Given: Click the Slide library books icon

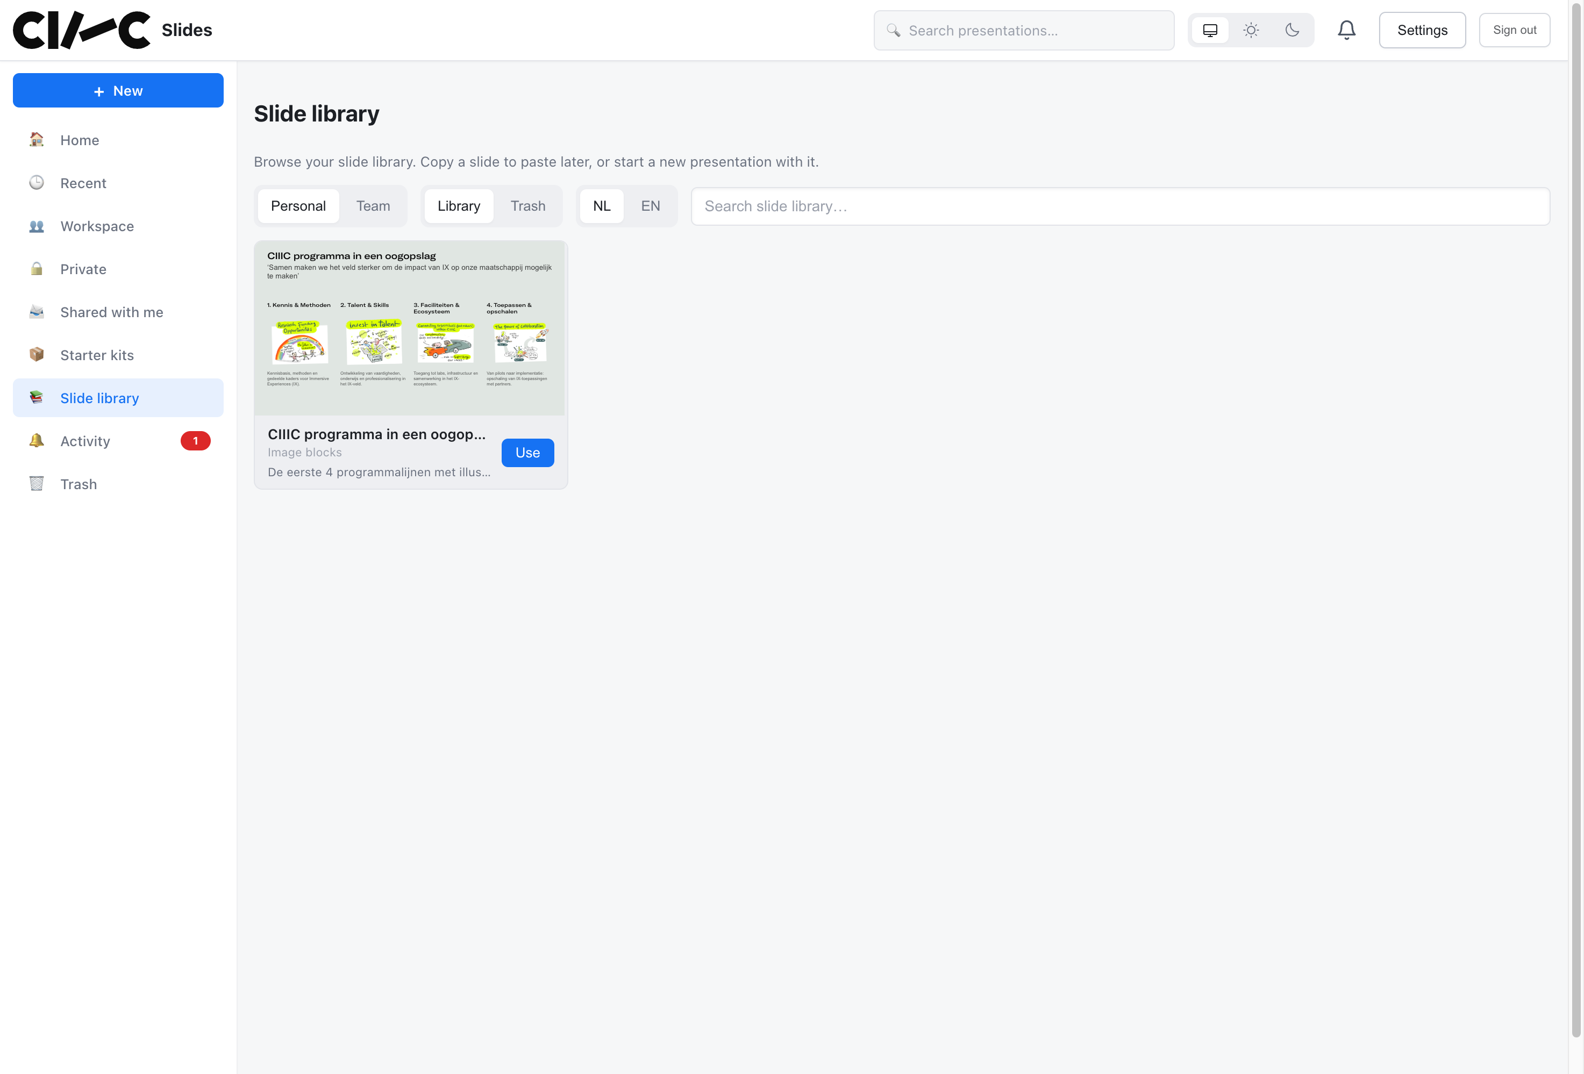Looking at the screenshot, I should [37, 397].
